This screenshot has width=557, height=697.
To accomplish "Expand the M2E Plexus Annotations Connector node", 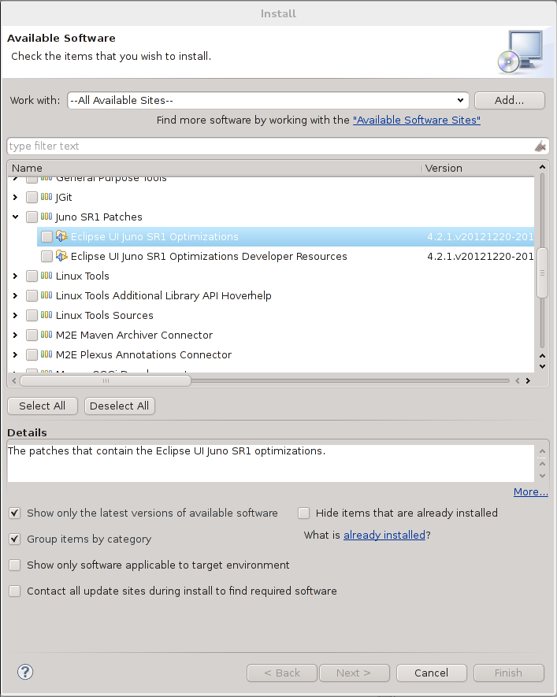I will 15,354.
